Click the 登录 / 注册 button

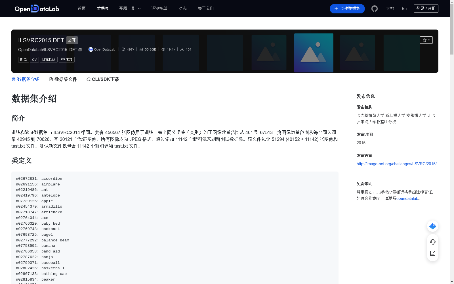point(426,9)
